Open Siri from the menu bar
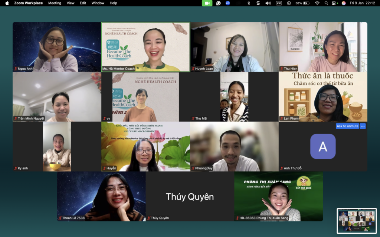 (343, 3)
